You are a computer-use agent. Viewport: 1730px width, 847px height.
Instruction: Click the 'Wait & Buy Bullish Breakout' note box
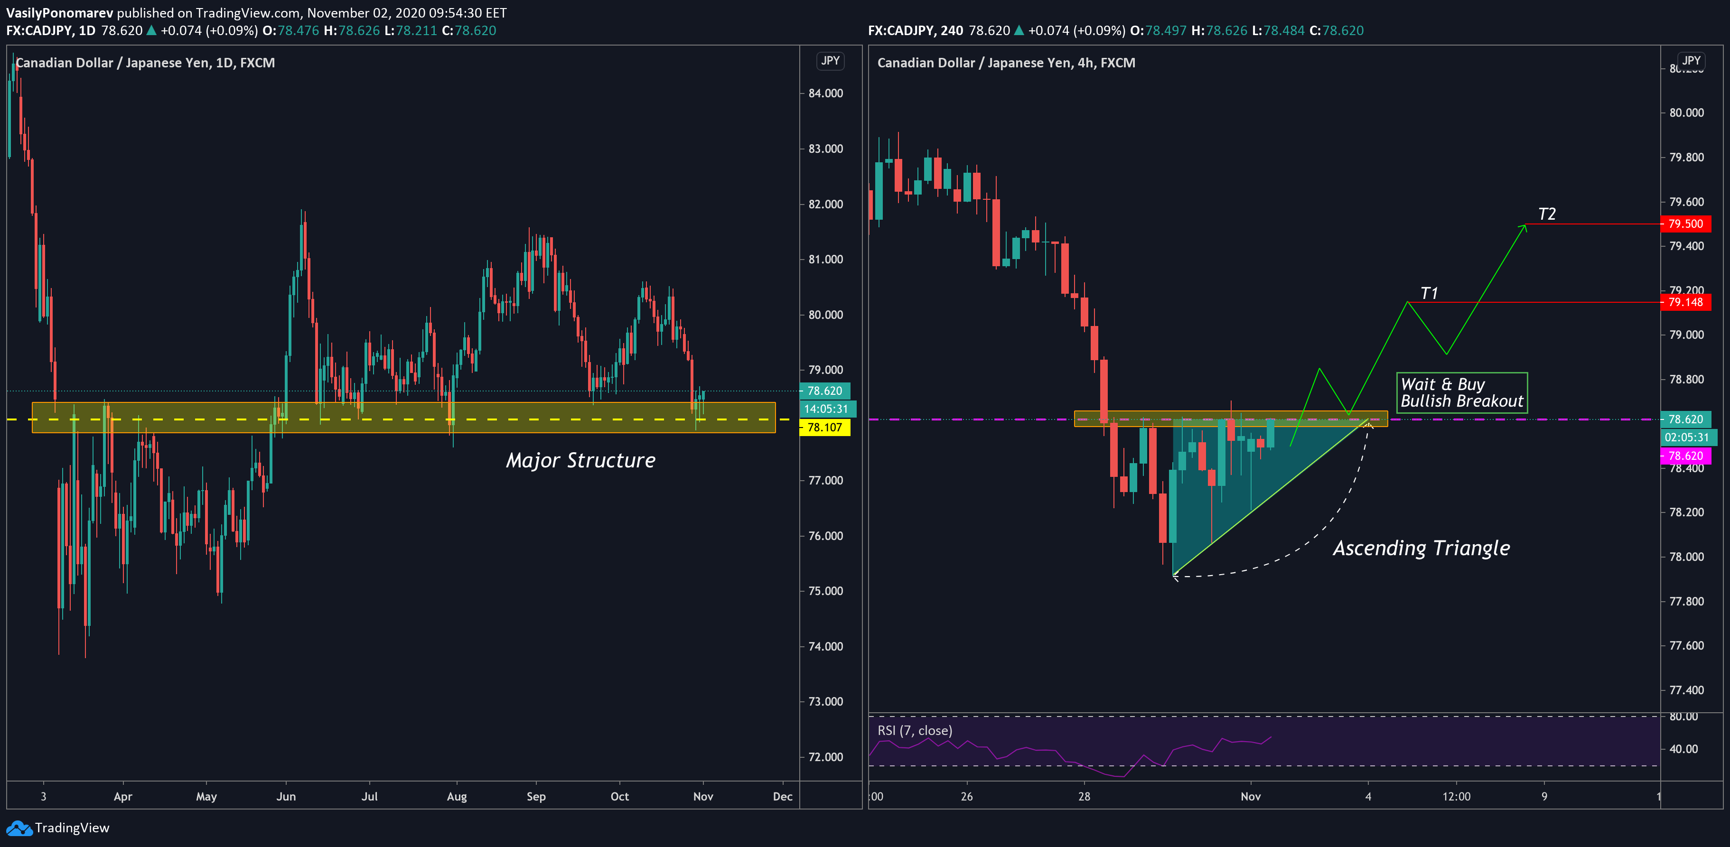coord(1462,393)
